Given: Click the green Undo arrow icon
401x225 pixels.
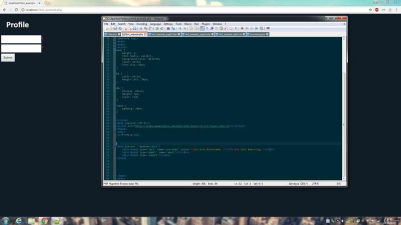Looking at the screenshot, I should (x=157, y=28).
